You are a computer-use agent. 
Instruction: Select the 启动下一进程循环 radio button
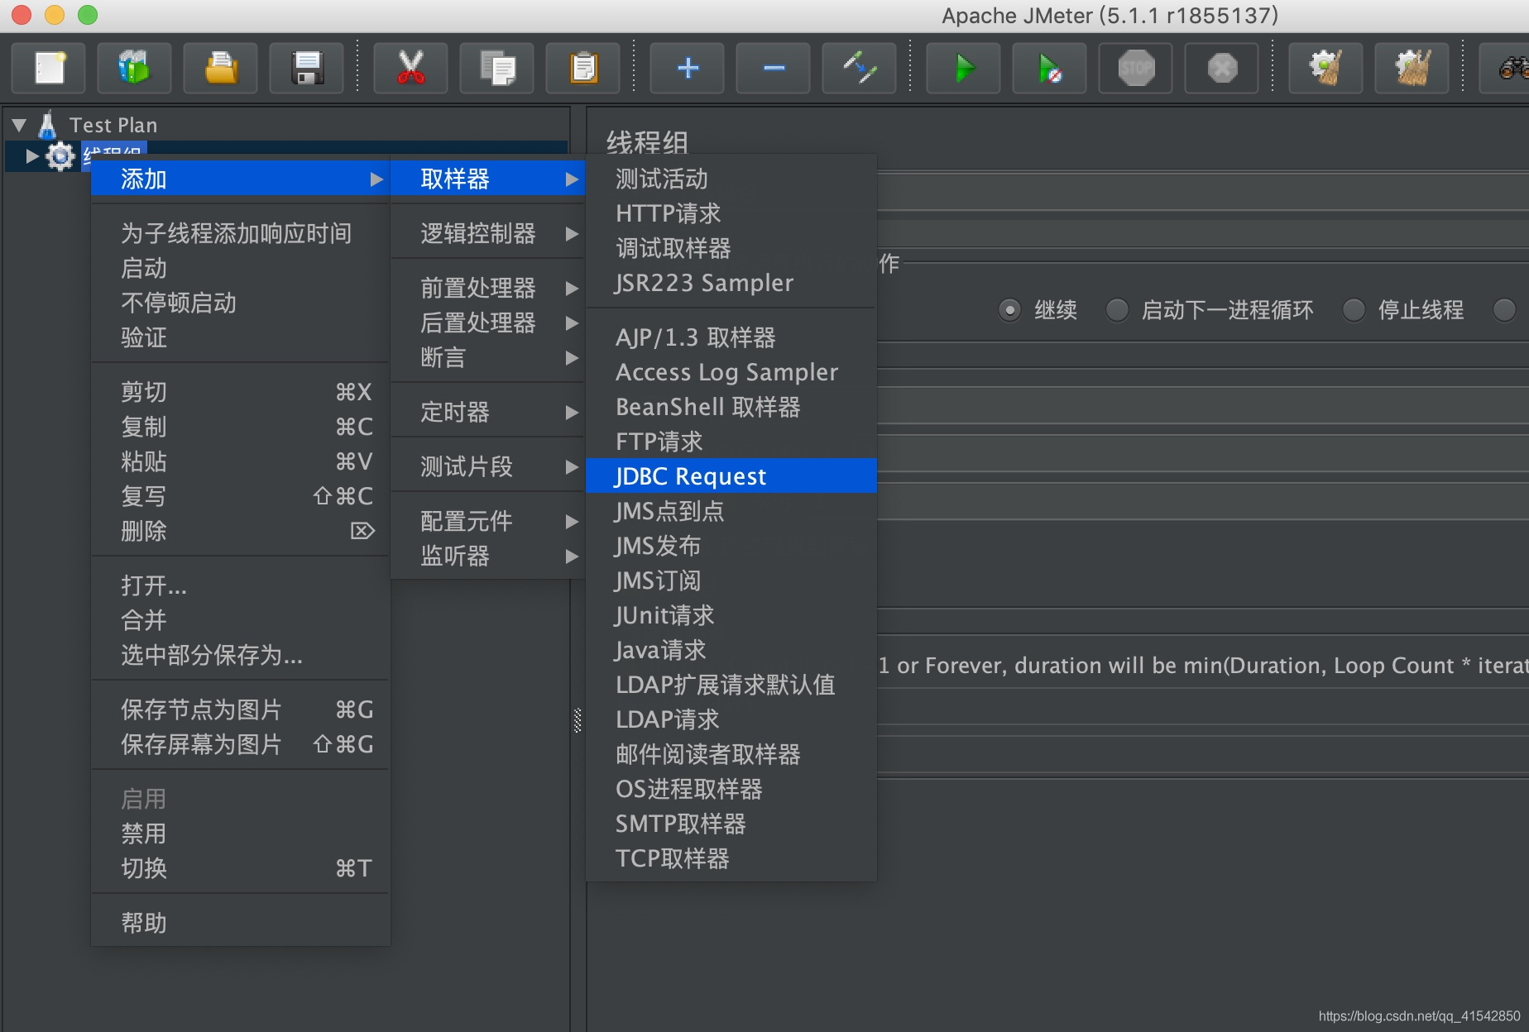point(1117,310)
